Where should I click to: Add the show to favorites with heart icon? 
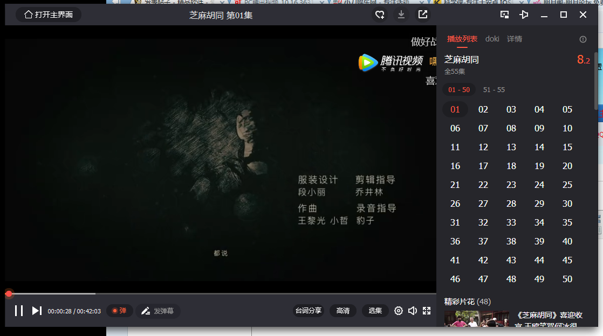pyautogui.click(x=380, y=15)
